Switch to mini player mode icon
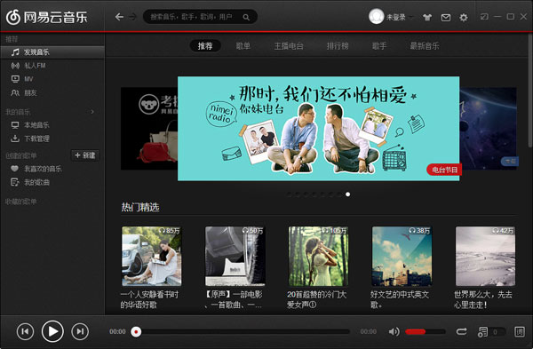The width and height of the screenshot is (533, 349). click(484, 16)
